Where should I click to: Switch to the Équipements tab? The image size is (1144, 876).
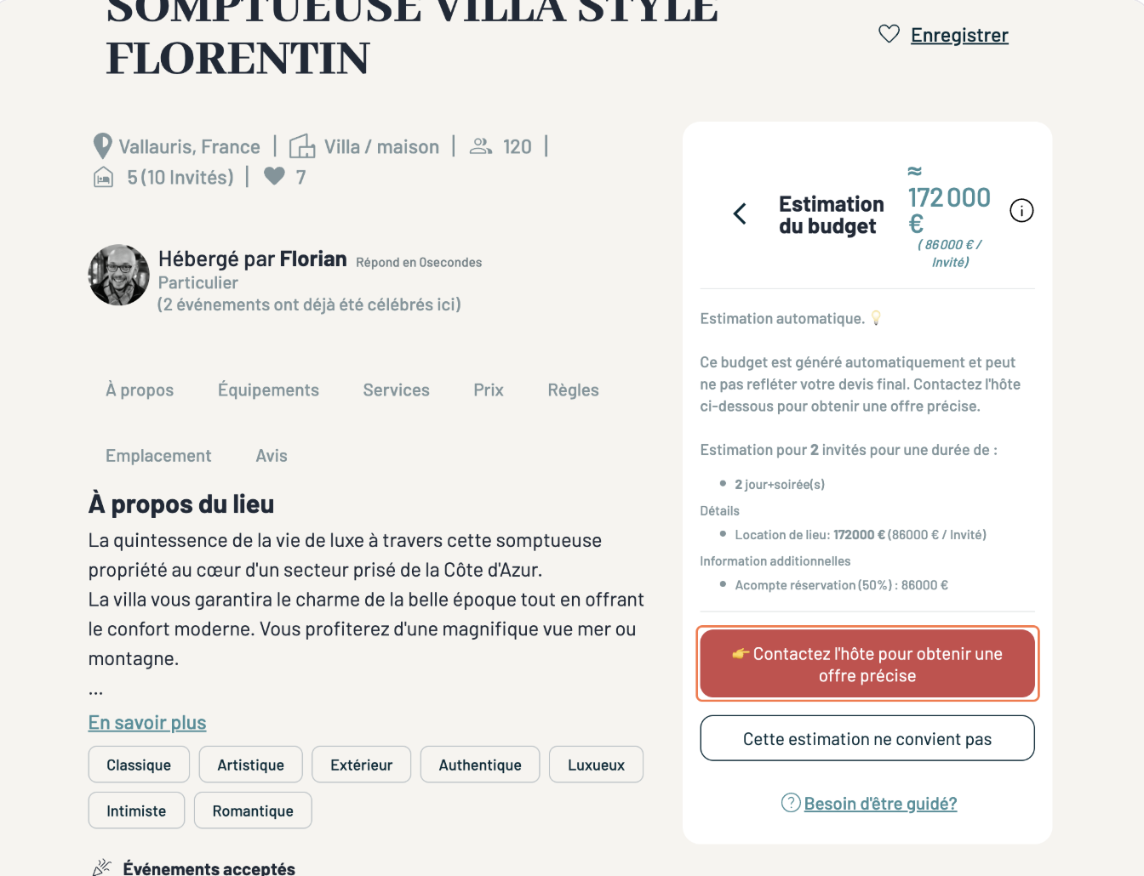pos(268,390)
